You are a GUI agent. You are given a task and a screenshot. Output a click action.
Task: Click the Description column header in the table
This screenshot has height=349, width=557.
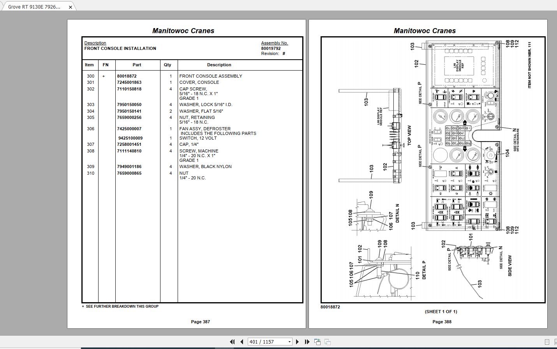pos(219,65)
